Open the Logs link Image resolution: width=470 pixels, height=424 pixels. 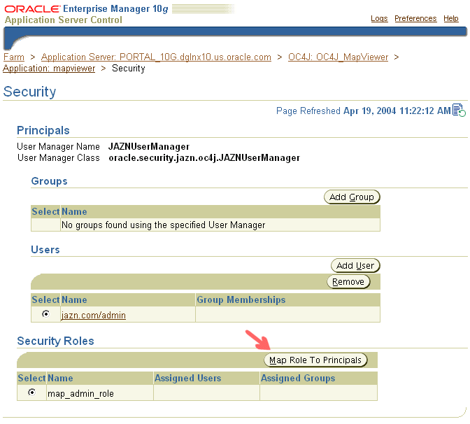coord(379,18)
